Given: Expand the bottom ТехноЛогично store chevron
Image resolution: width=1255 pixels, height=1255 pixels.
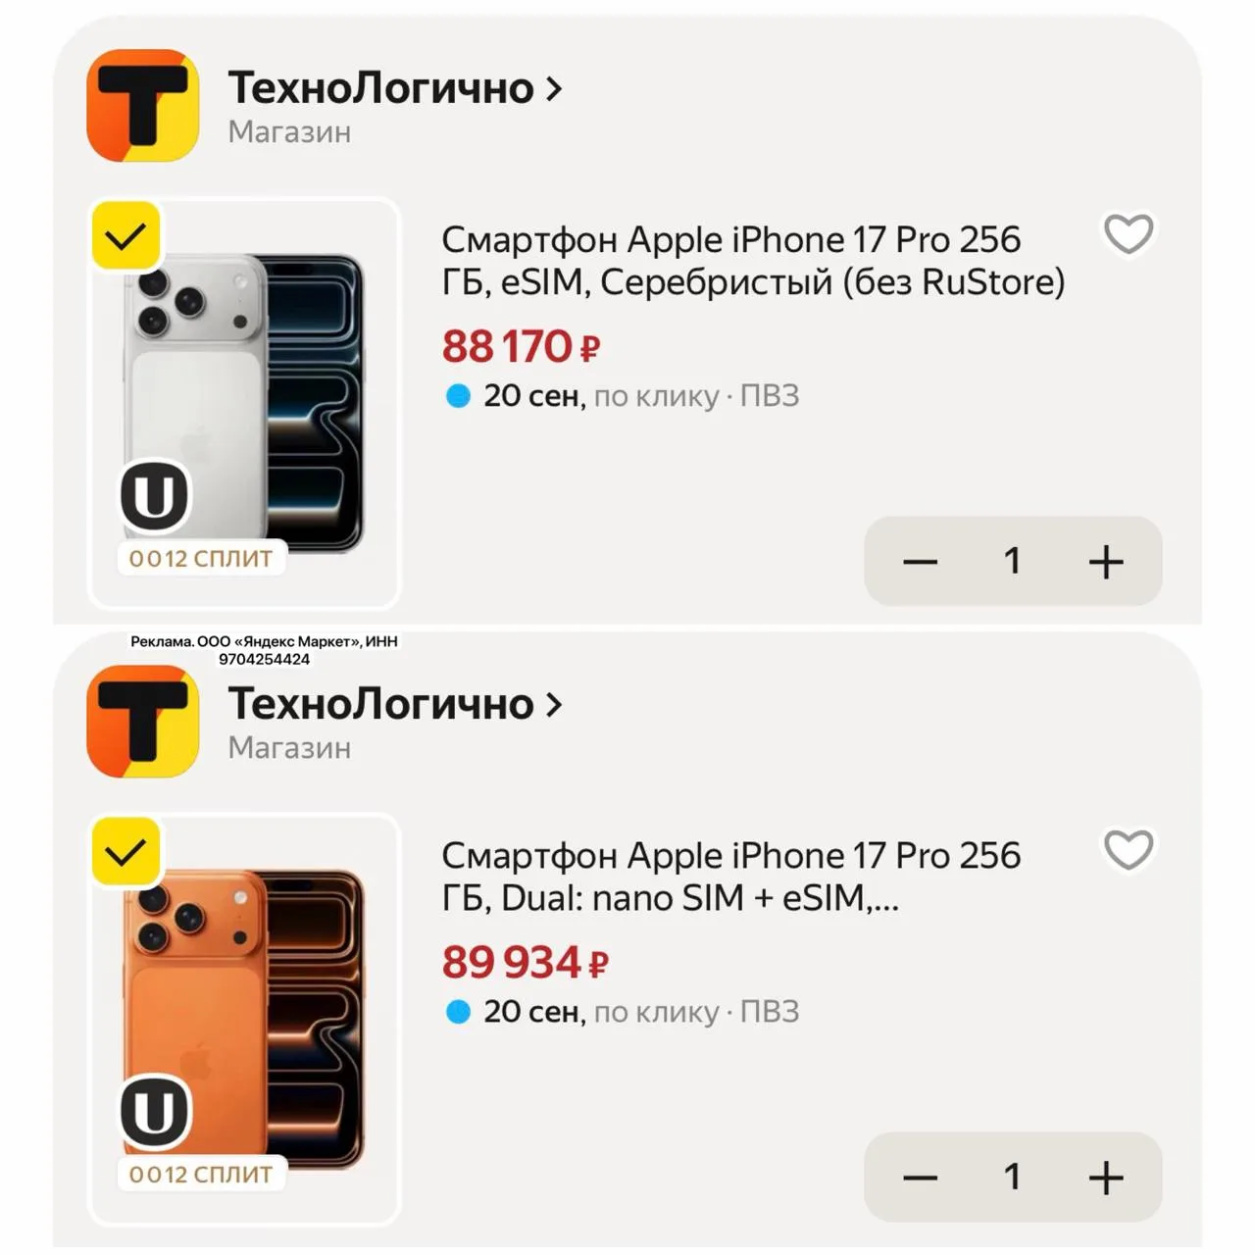Looking at the screenshot, I should pos(554,705).
